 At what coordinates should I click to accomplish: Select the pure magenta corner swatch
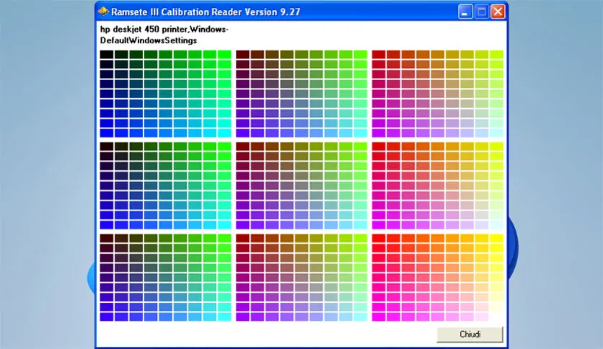click(379, 317)
